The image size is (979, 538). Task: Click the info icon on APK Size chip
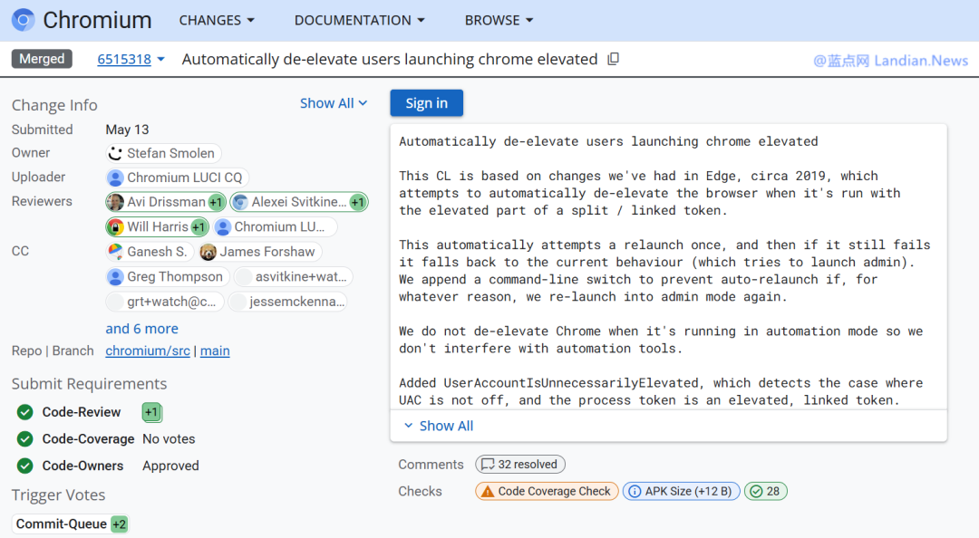point(635,492)
